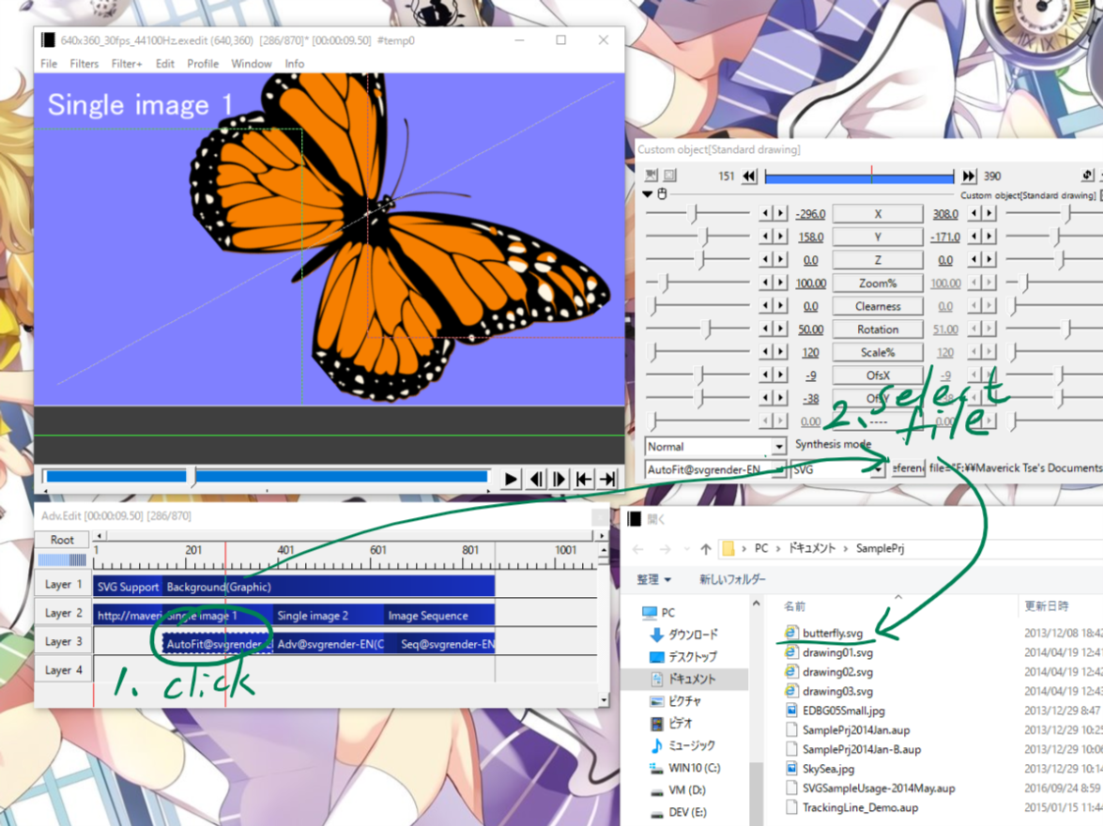Go up one folder in file dialog
Screen dimensions: 1103x826
click(706, 549)
